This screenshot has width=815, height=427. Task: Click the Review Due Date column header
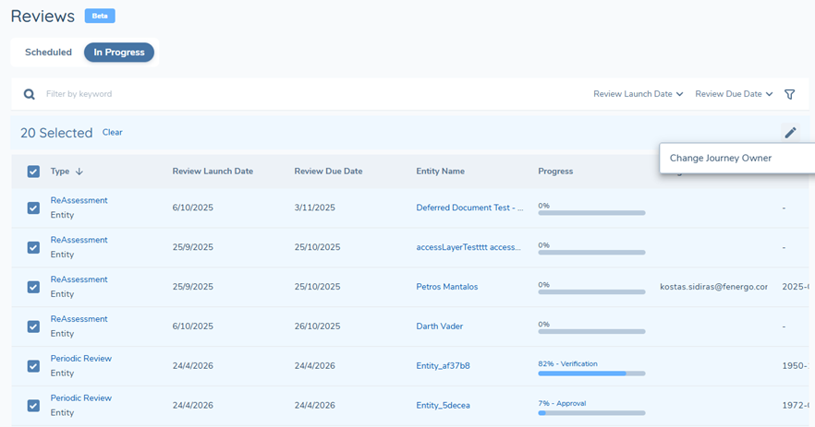pyautogui.click(x=328, y=172)
